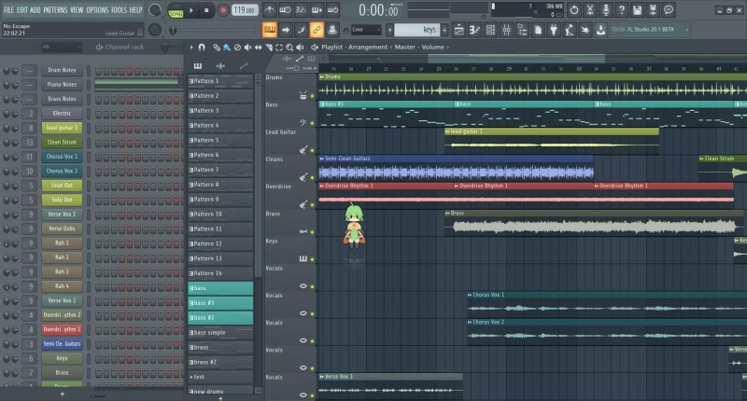Expand the playlist menu arrow
The width and height of the screenshot is (747, 401).
pos(191,47)
